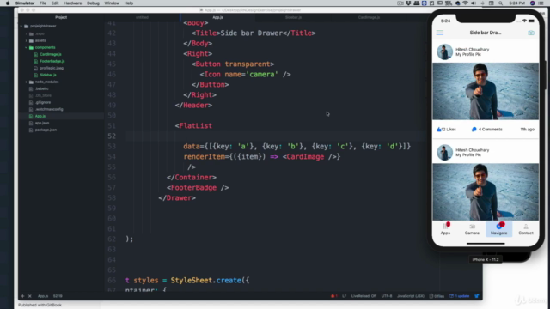The height and width of the screenshot is (309, 550).
Task: Switch to the CardImage.js editor tab
Action: (x=369, y=17)
